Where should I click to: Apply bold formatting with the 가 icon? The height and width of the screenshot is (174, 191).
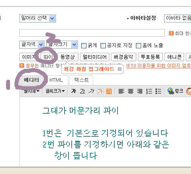click(74, 91)
